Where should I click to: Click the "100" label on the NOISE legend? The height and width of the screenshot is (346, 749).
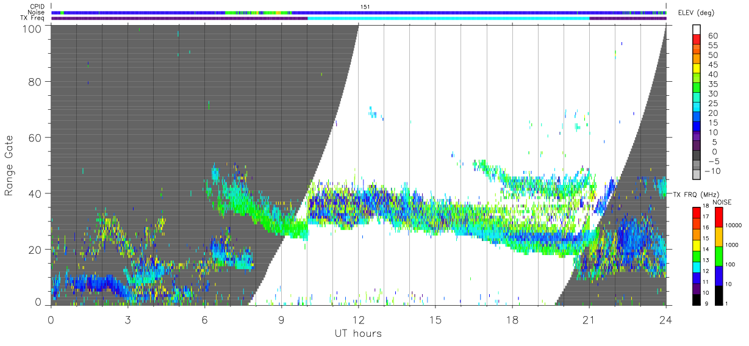(x=731, y=264)
